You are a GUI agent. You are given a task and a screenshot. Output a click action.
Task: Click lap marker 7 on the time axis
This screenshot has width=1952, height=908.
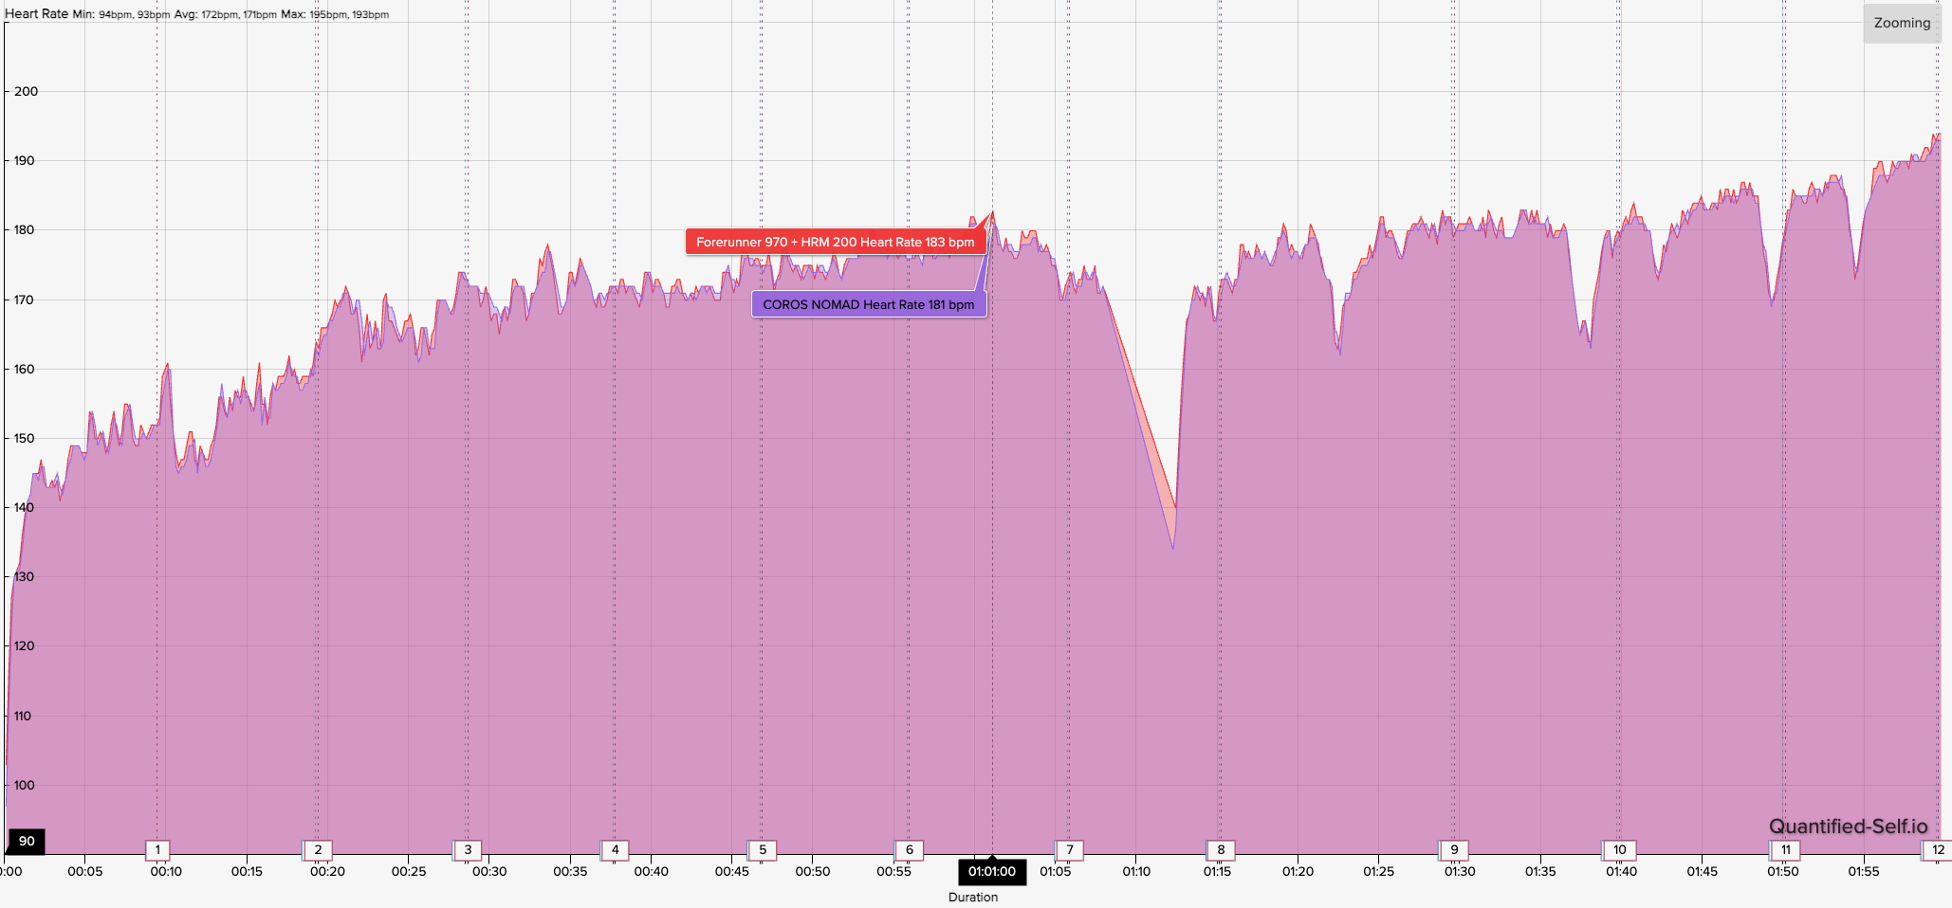(1070, 851)
